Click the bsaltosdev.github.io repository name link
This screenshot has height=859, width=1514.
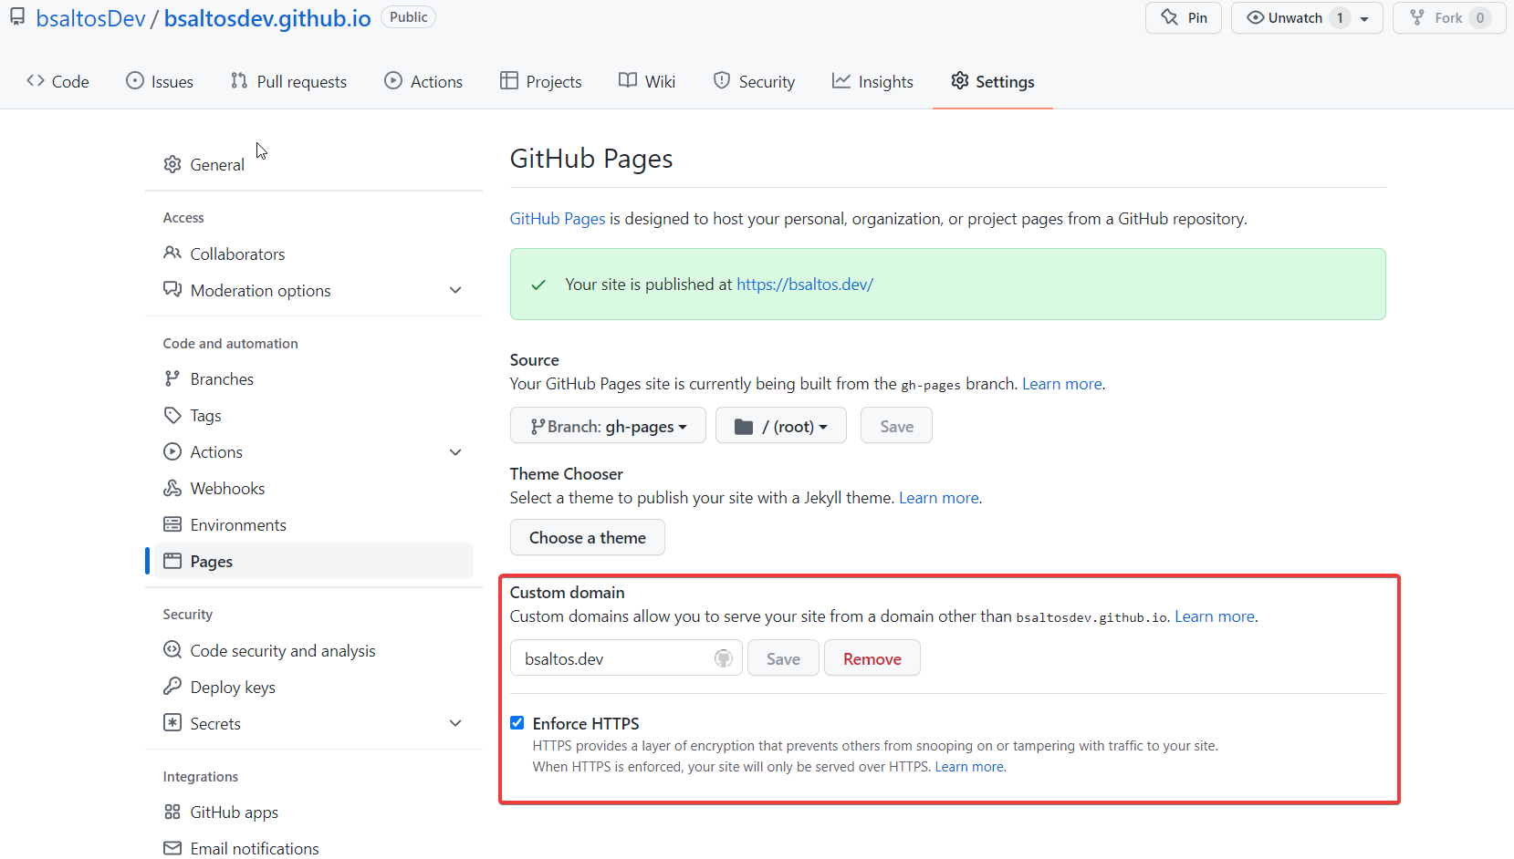tap(267, 18)
